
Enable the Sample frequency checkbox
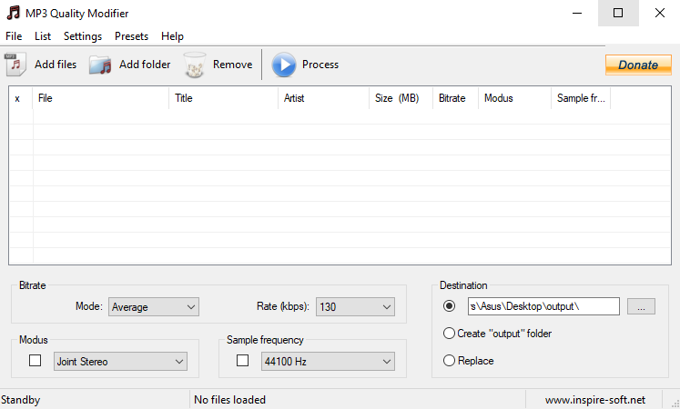[242, 361]
